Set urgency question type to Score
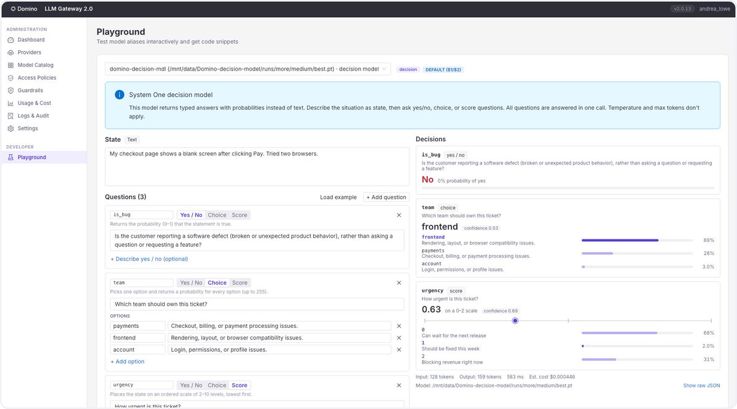This screenshot has width=737, height=409. click(240, 385)
